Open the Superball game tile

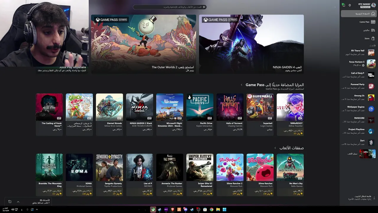pos(260,114)
